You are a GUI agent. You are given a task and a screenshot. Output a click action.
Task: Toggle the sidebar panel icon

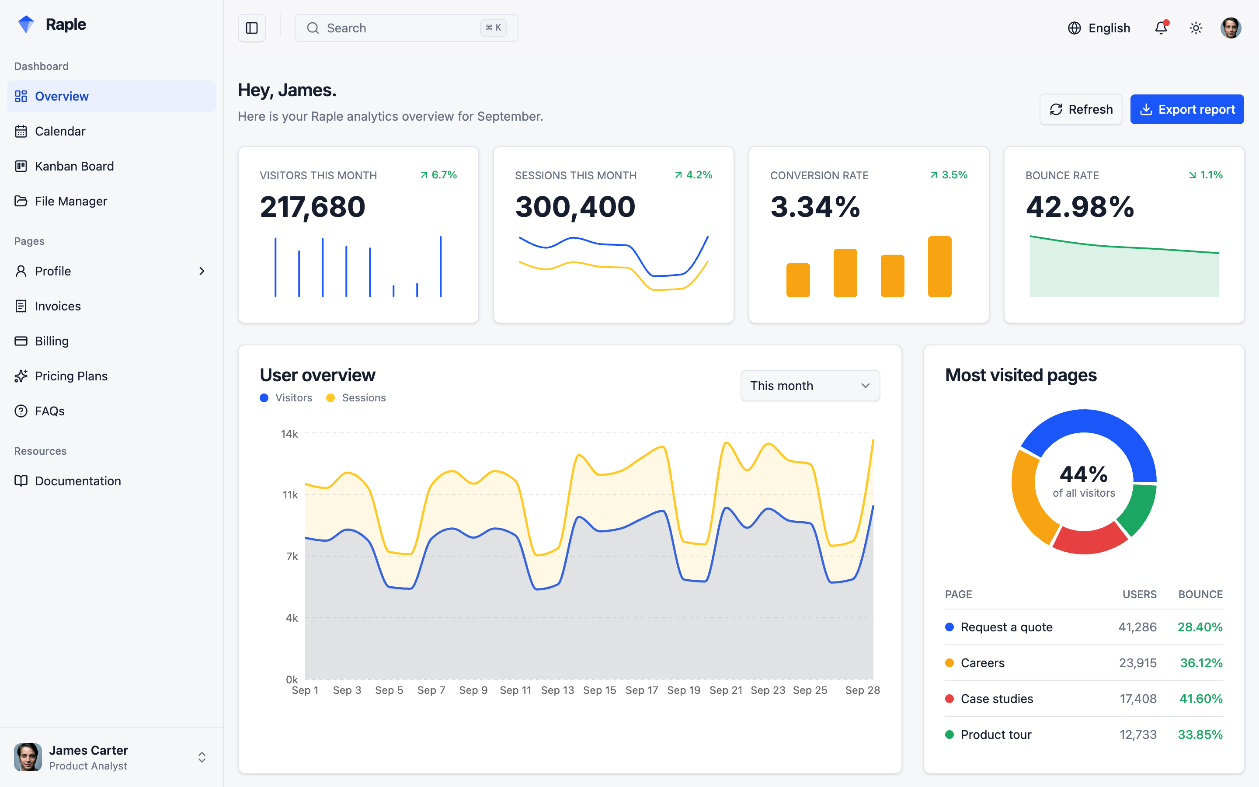(252, 28)
